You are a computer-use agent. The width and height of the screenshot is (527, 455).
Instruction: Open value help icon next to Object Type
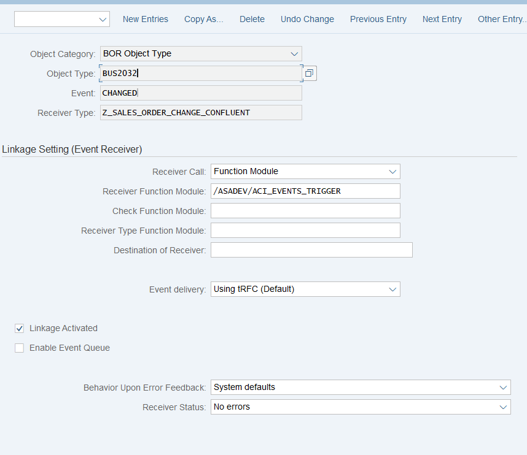pyautogui.click(x=309, y=73)
